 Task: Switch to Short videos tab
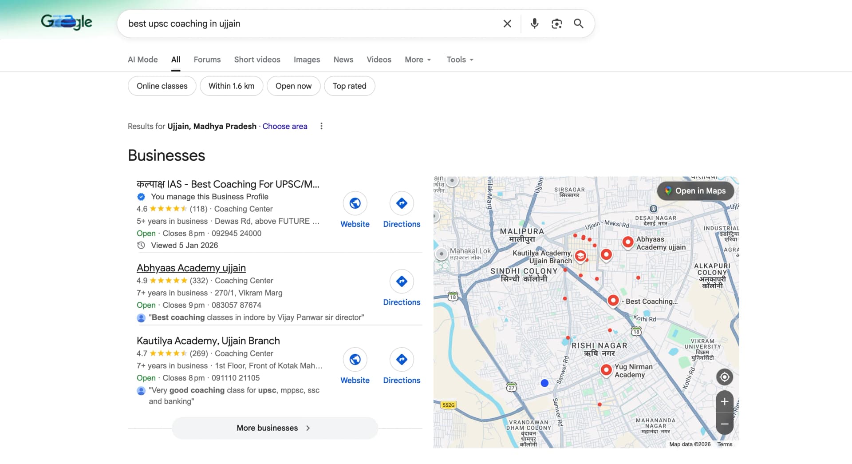pyautogui.click(x=257, y=59)
